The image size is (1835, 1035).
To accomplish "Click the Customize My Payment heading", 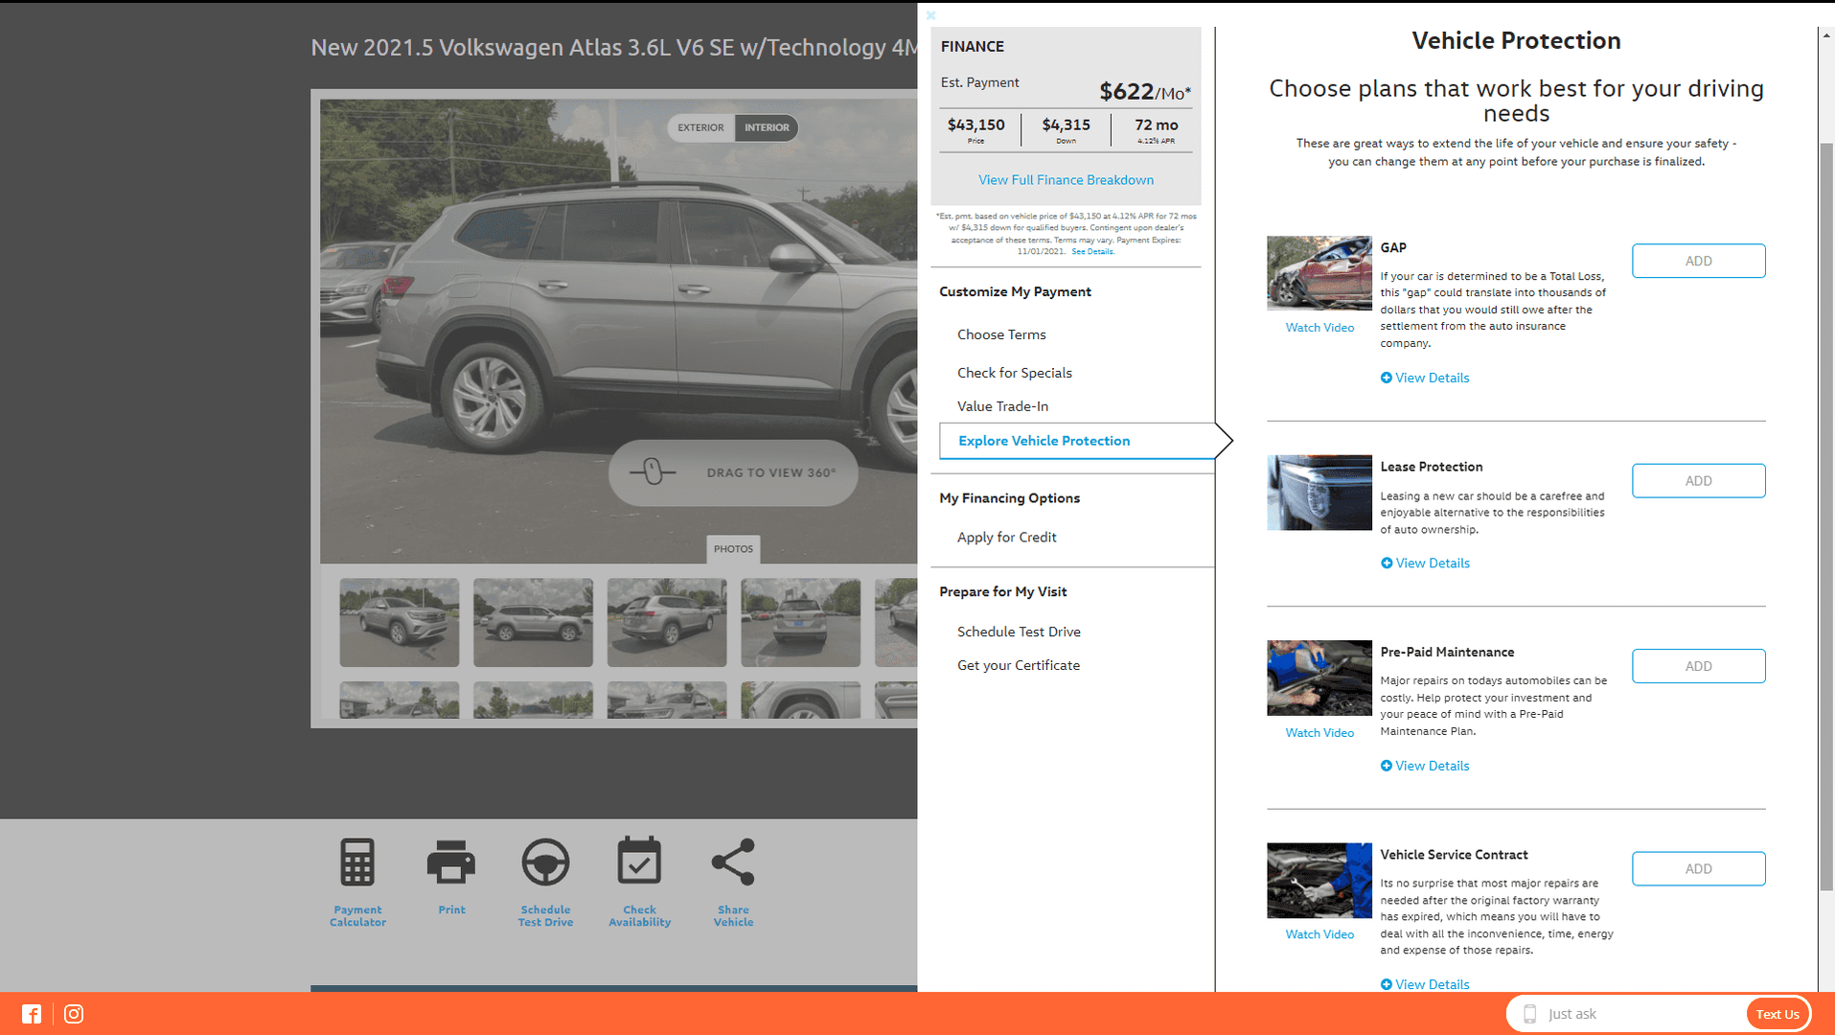I will (1015, 291).
